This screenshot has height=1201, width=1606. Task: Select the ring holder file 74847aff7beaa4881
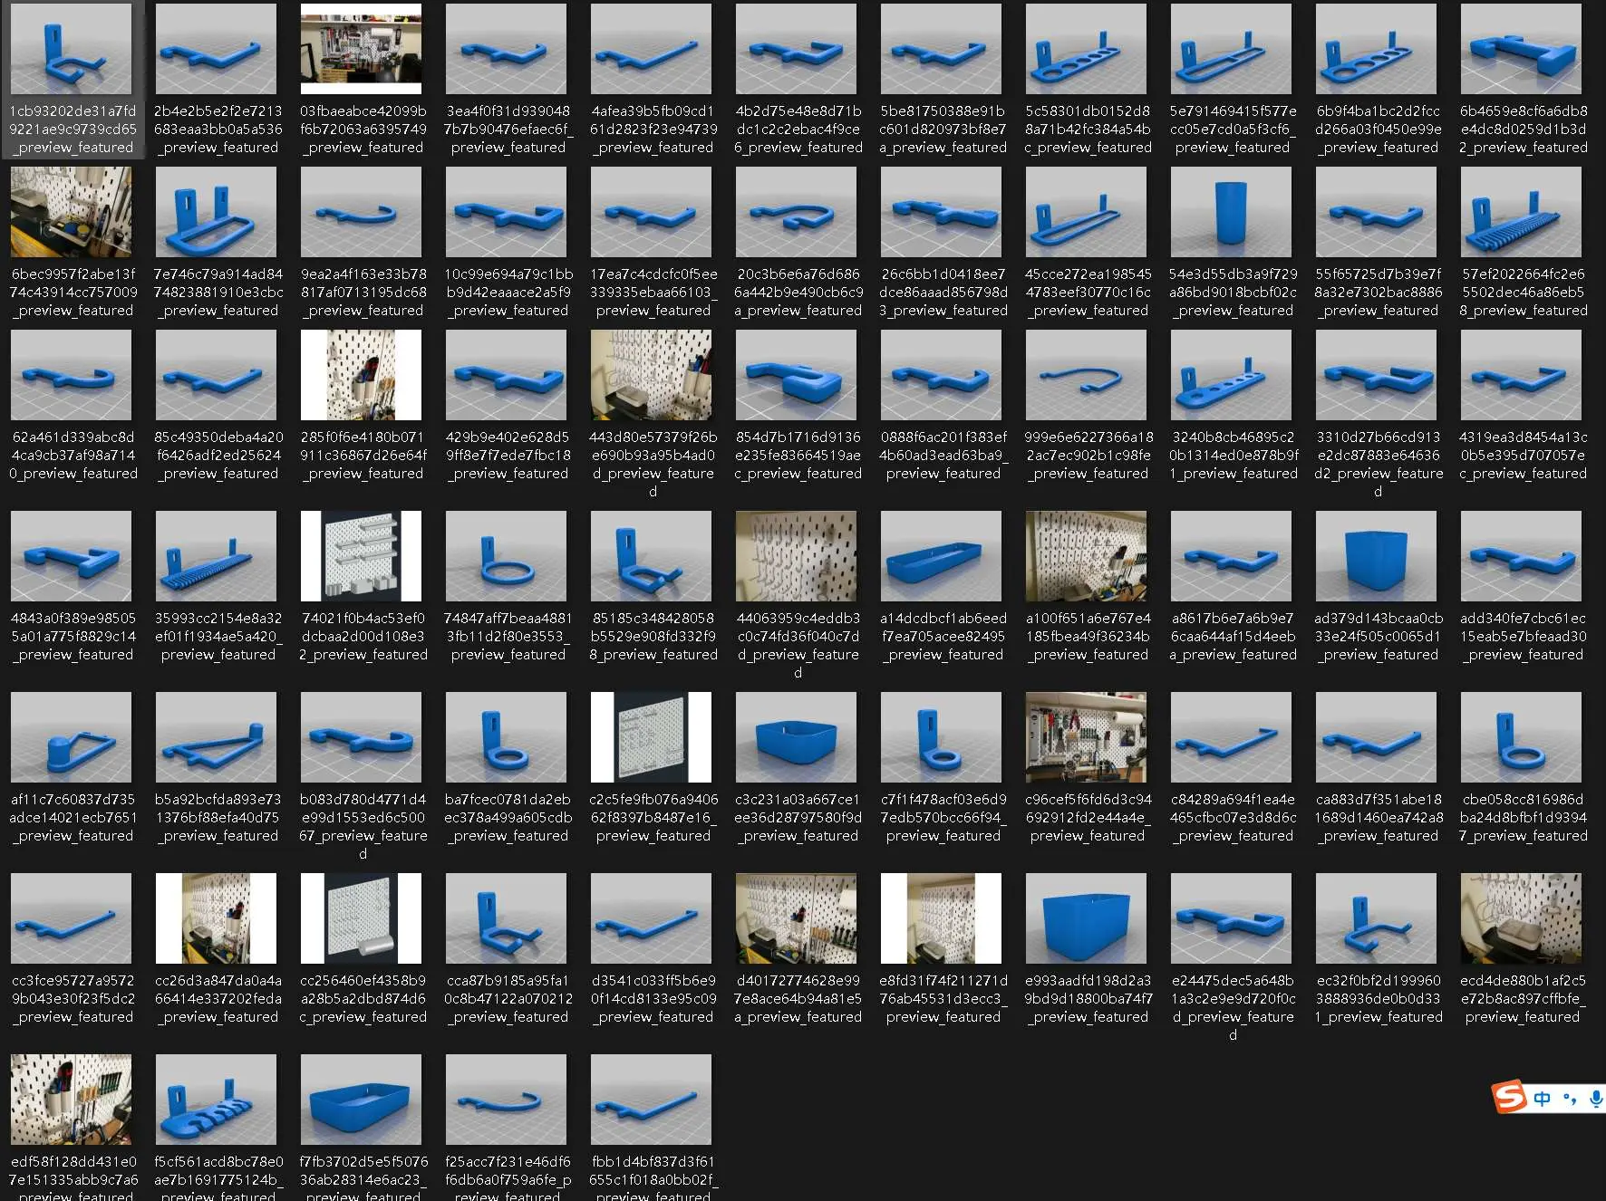click(506, 557)
